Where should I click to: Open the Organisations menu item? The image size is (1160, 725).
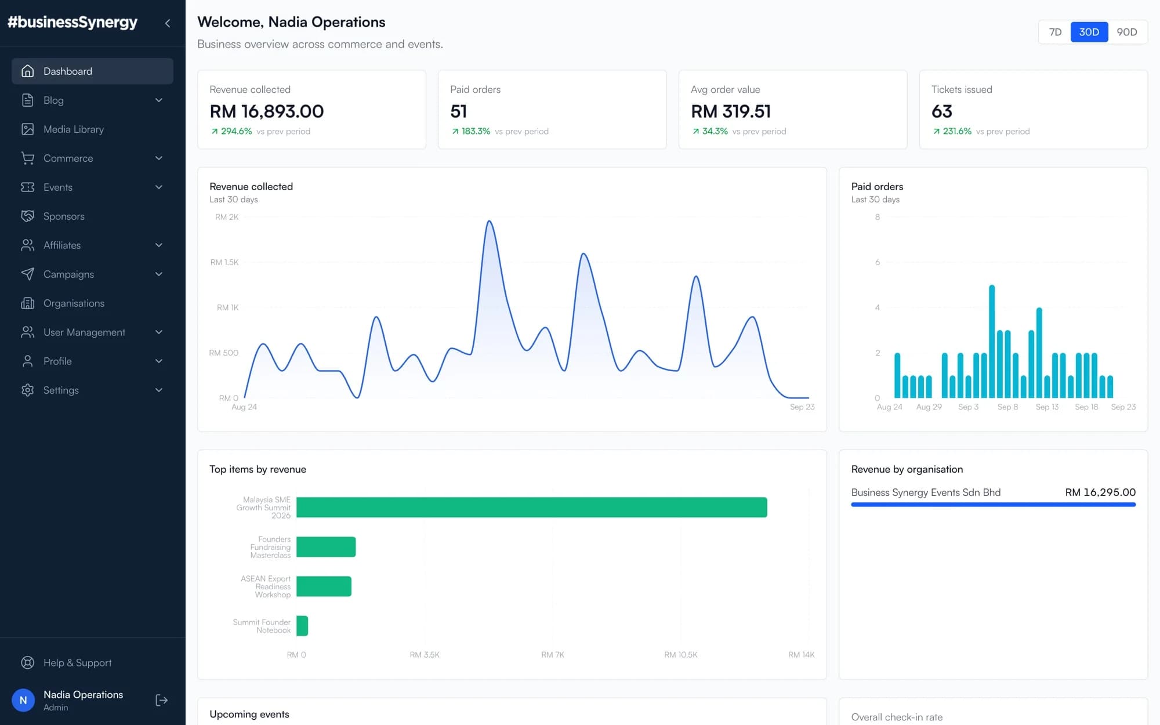coord(92,303)
